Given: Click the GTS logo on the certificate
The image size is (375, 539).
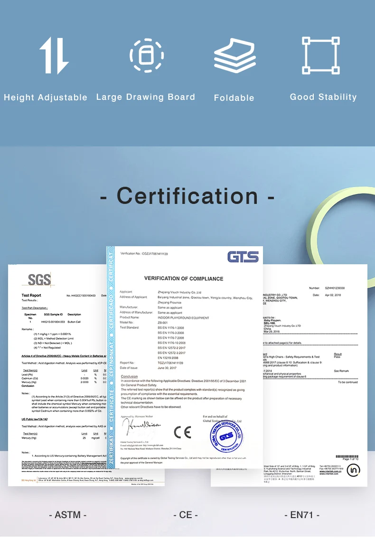Looking at the screenshot, I should [x=243, y=257].
